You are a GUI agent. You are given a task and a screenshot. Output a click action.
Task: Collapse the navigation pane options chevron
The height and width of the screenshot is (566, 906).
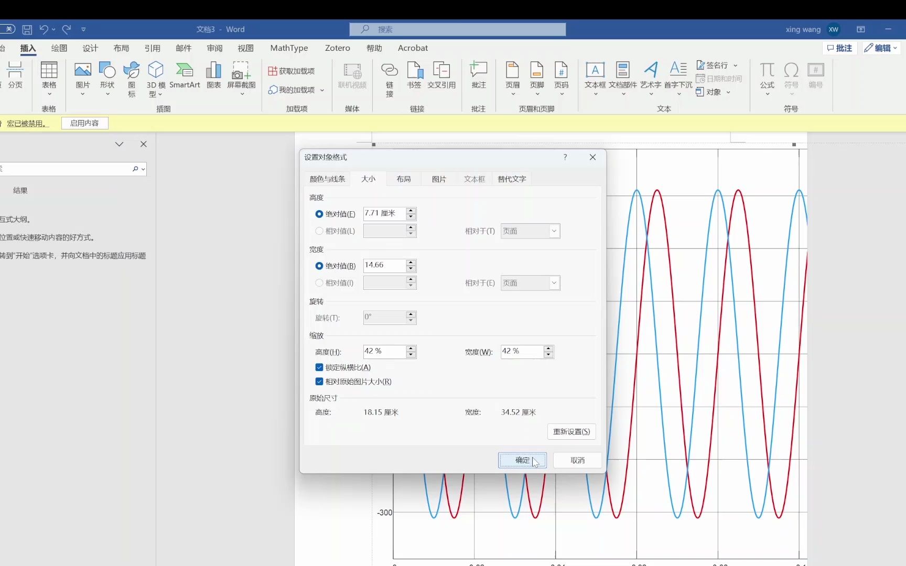(120, 144)
